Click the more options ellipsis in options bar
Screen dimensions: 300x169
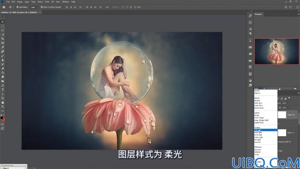tap(107, 7)
